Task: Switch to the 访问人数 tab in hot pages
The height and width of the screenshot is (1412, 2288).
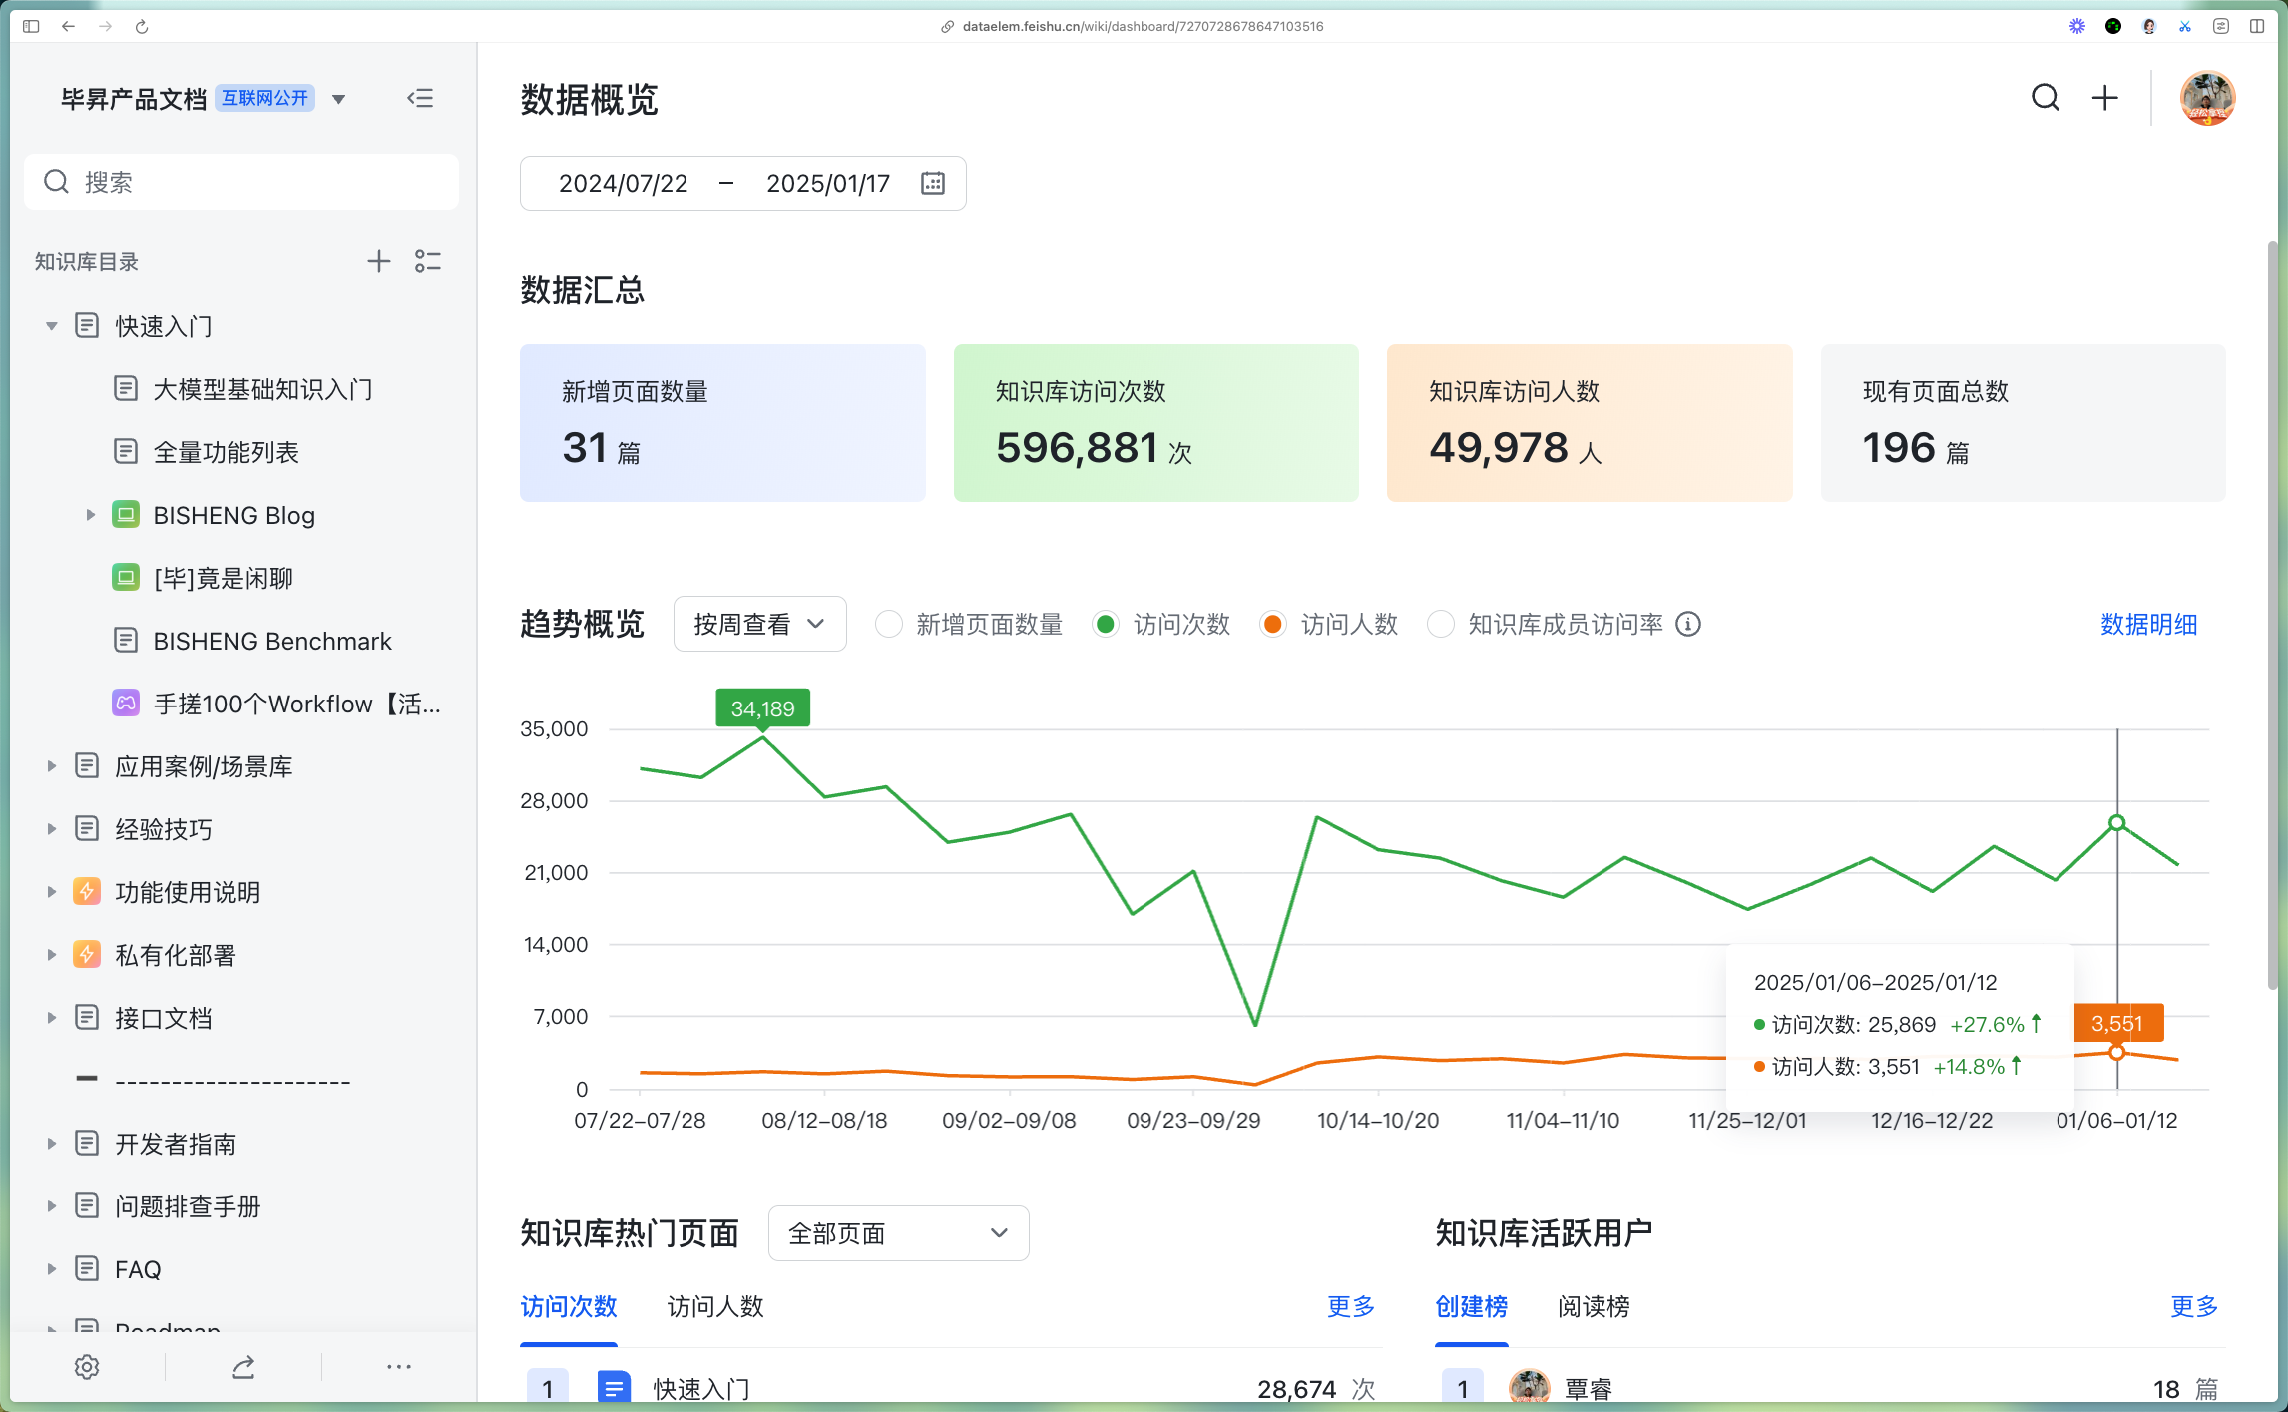Action: point(714,1306)
